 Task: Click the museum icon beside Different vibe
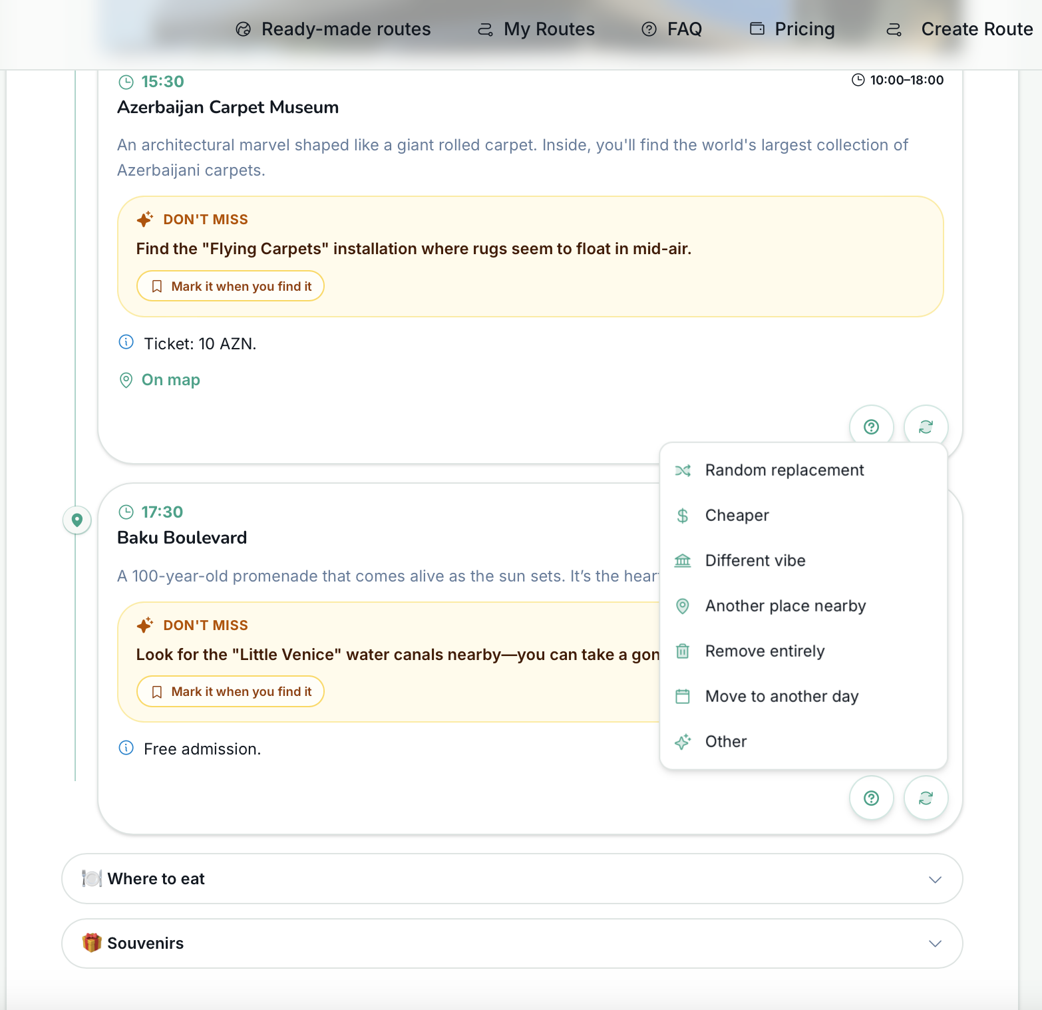click(683, 561)
